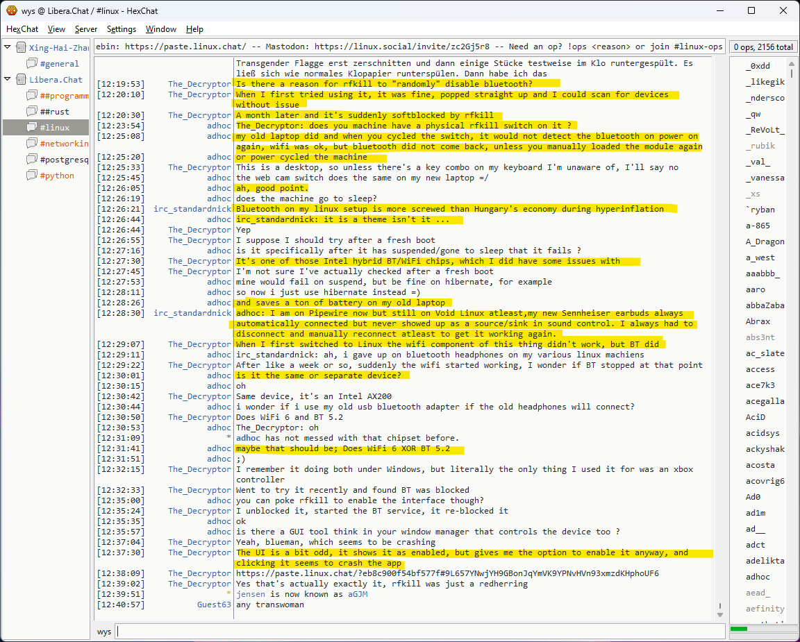This screenshot has width=800, height=642.
Task: Click the HexChat app icon in title bar
Action: (12, 10)
